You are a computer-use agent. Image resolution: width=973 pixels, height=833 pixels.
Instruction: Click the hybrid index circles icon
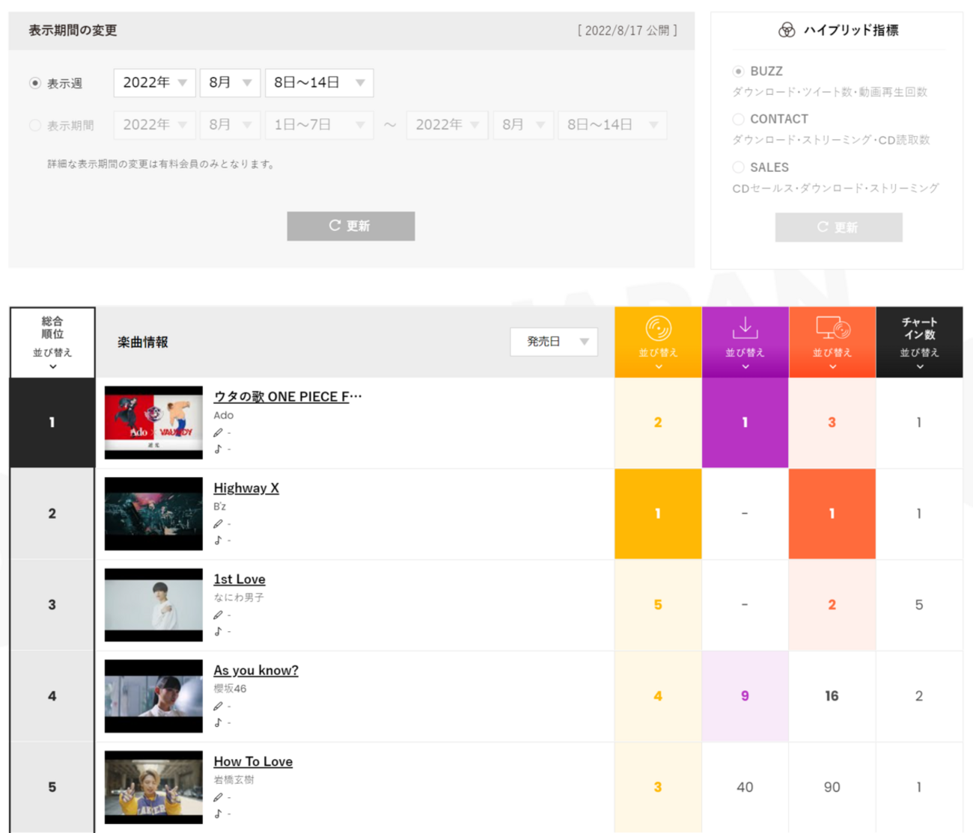[x=787, y=30]
